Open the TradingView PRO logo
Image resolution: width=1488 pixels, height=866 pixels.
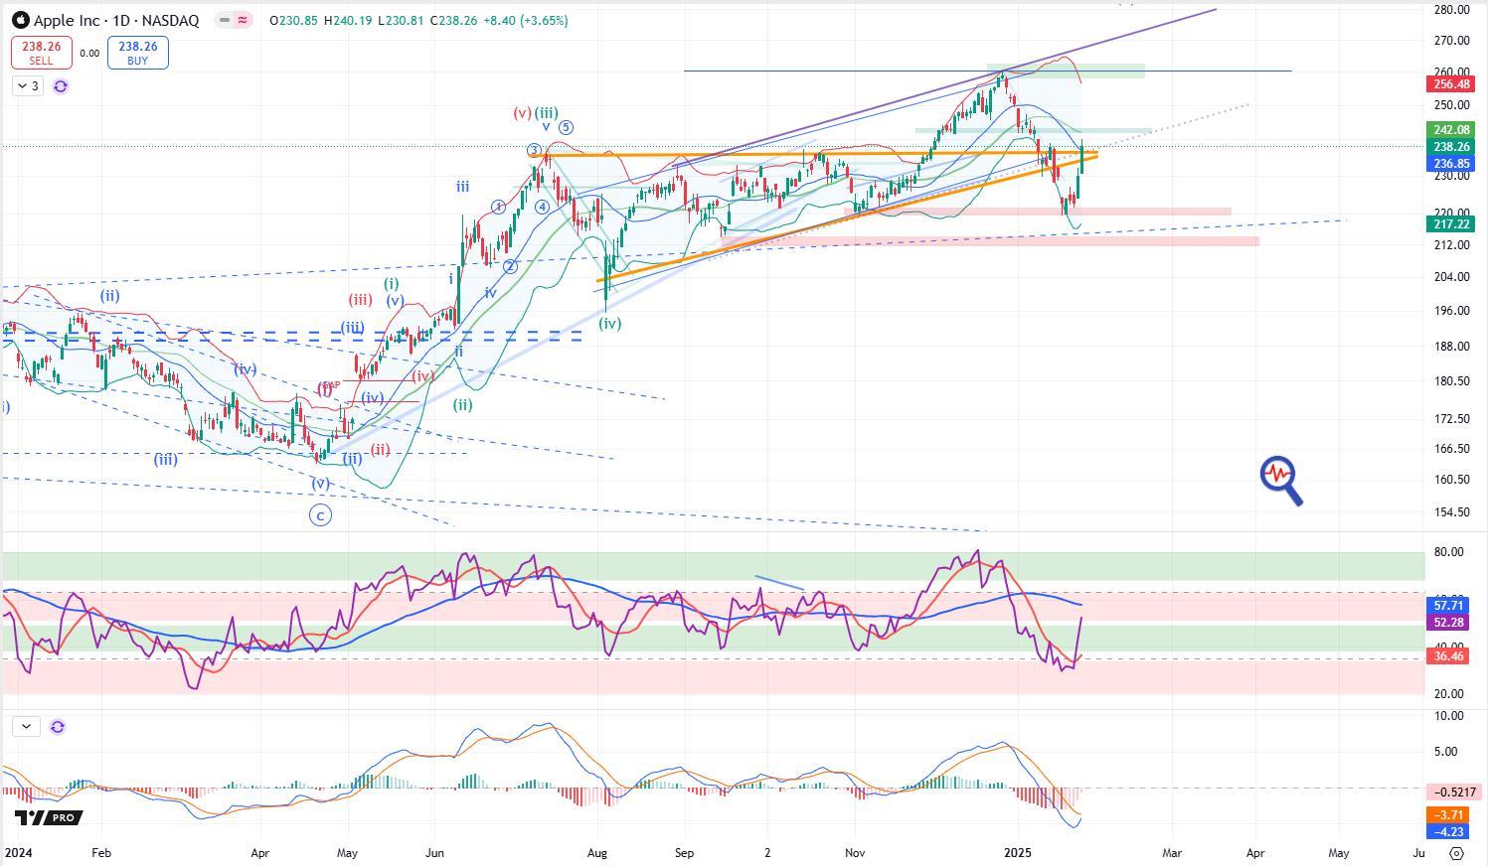coord(48,817)
